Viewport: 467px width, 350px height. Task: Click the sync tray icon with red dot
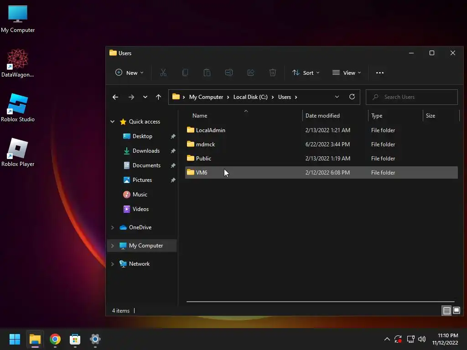point(398,339)
